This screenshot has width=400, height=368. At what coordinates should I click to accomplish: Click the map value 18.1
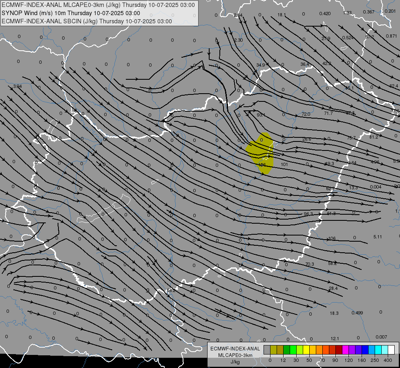(x=282, y=15)
